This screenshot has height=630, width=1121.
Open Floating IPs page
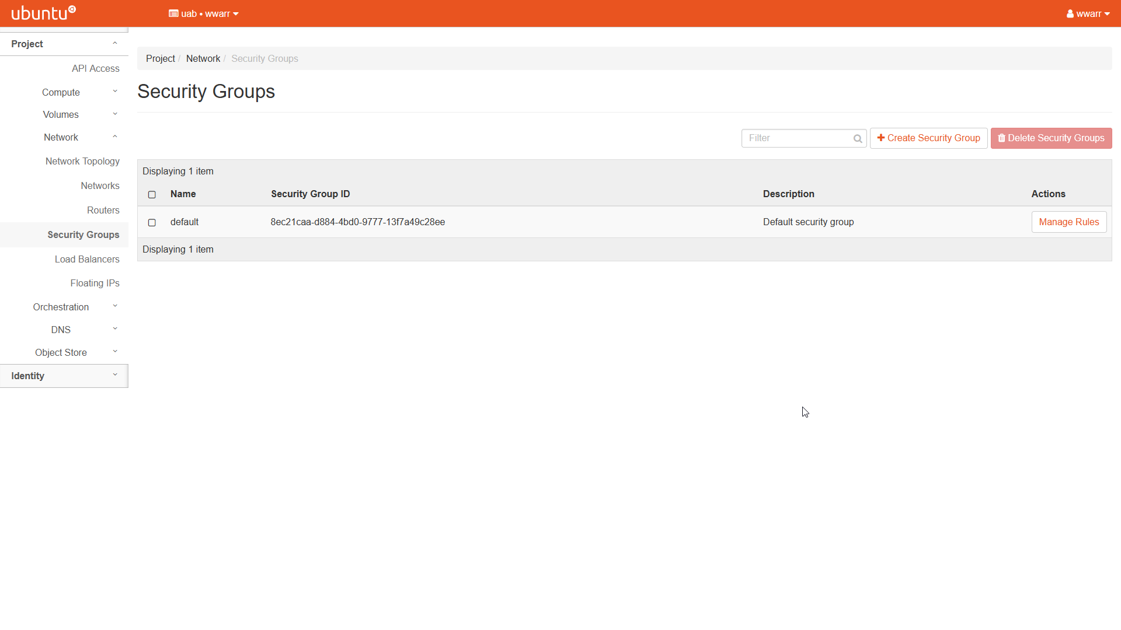pyautogui.click(x=95, y=283)
